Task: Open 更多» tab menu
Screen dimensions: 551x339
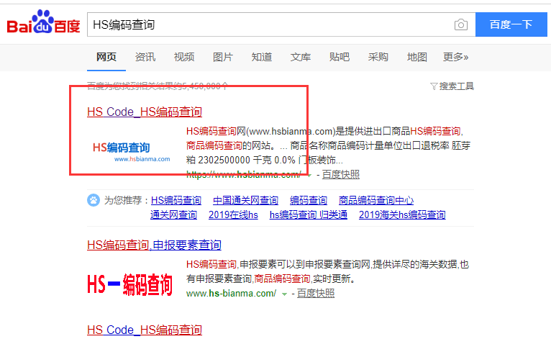Action: [455, 57]
